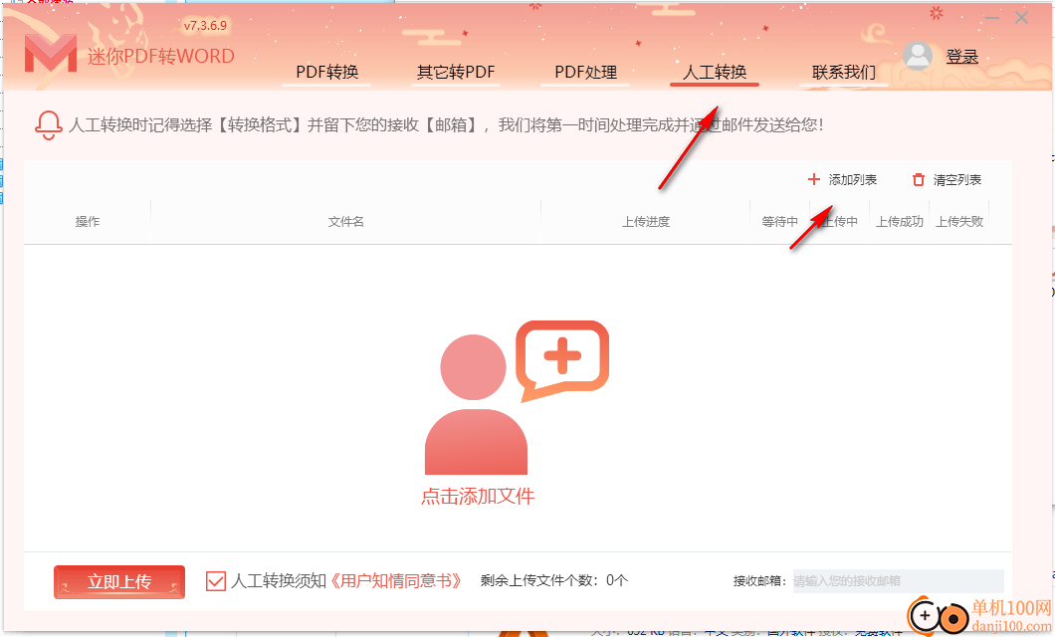Open the 《用户知情同意书》 link
This screenshot has height=637, width=1055.
point(396,580)
